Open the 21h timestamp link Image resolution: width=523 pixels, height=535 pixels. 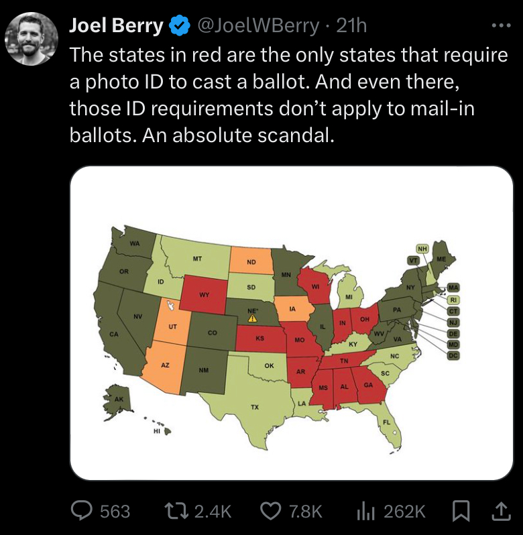click(x=351, y=25)
